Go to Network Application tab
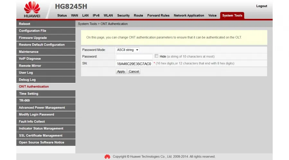 189,15
